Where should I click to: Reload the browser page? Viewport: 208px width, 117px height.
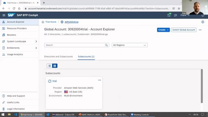tap(14, 8)
